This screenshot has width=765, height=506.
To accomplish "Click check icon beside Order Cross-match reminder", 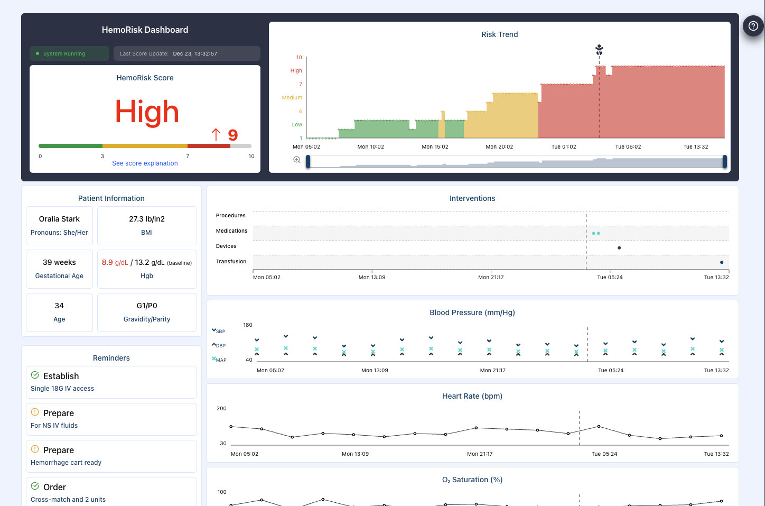I will pos(35,486).
